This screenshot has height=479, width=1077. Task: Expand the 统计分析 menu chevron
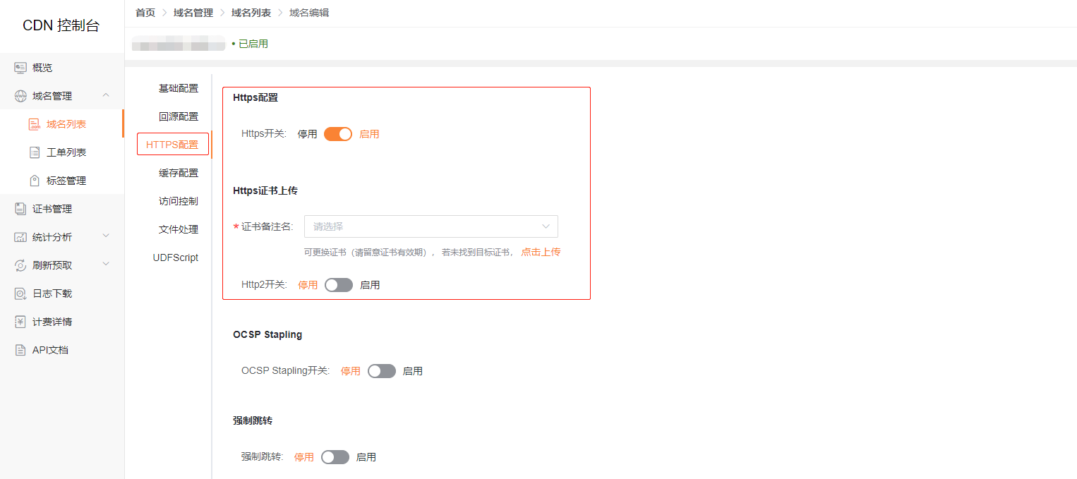(106, 236)
